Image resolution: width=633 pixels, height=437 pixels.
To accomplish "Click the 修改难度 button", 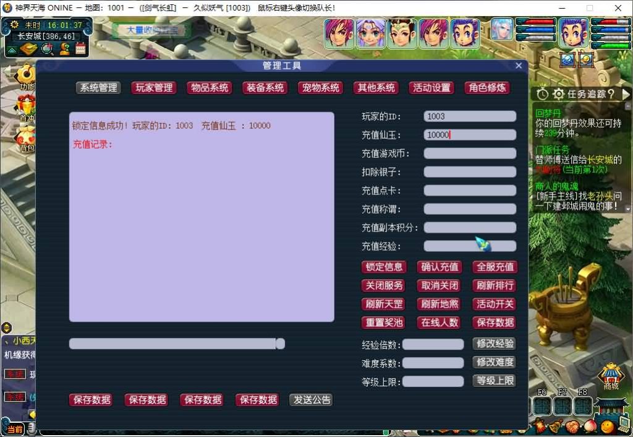I will 495,362.
